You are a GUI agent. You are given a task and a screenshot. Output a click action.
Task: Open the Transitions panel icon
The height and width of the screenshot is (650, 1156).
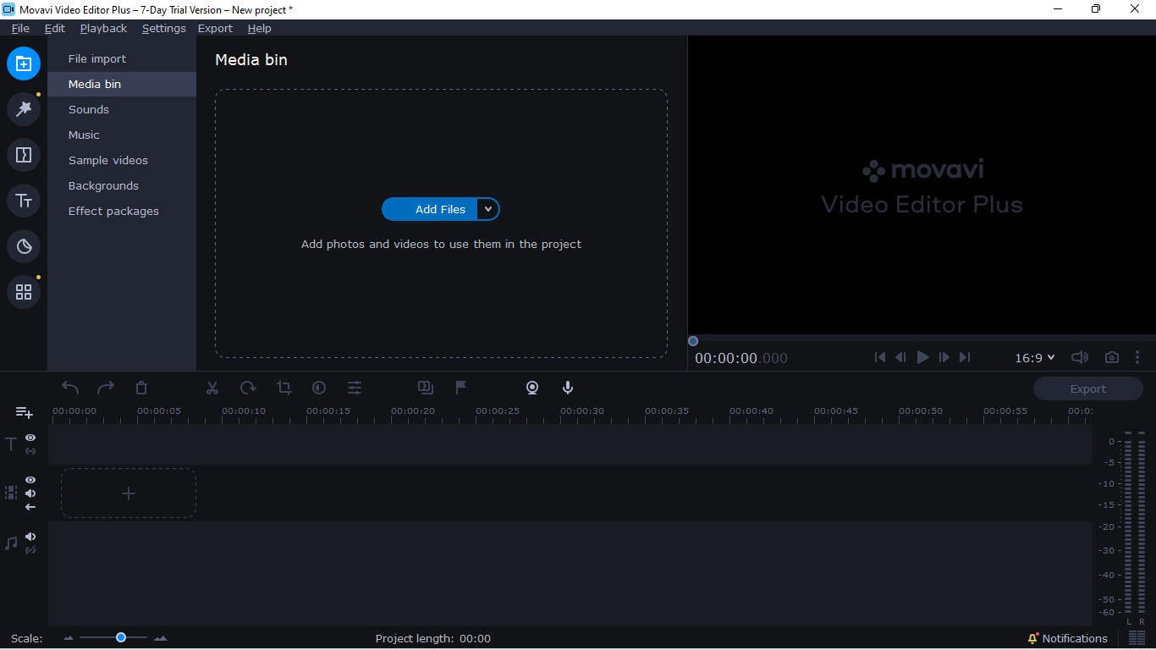pos(24,155)
